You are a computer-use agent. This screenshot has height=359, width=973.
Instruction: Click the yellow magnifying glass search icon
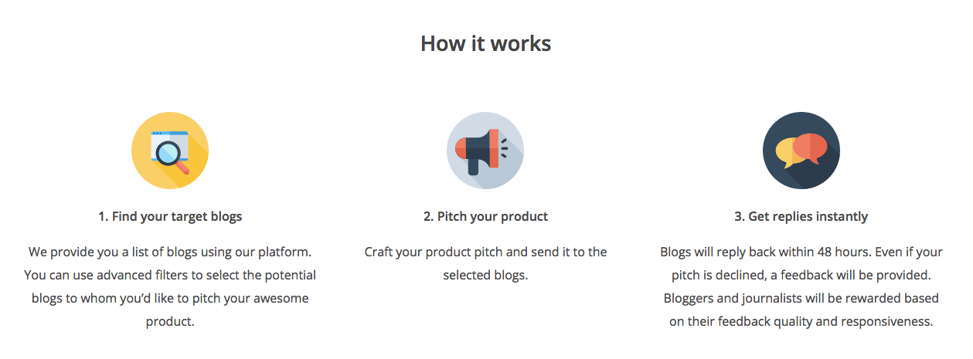(170, 151)
